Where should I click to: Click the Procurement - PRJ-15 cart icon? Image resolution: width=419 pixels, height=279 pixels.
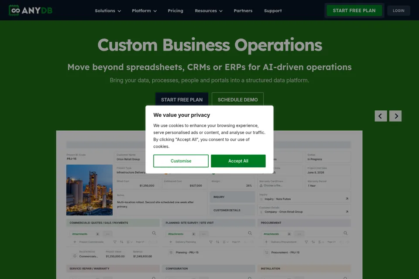(x=266, y=252)
